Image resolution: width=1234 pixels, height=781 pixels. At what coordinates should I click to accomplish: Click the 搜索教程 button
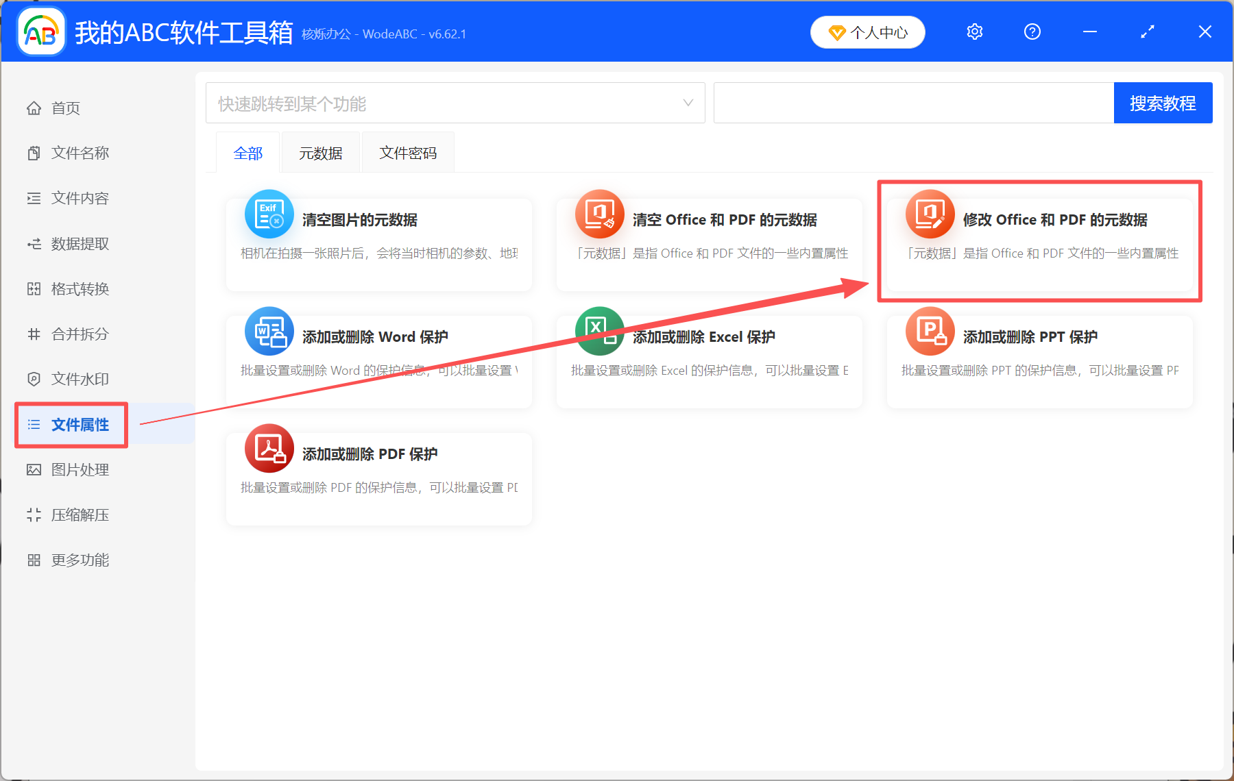pyautogui.click(x=1163, y=102)
